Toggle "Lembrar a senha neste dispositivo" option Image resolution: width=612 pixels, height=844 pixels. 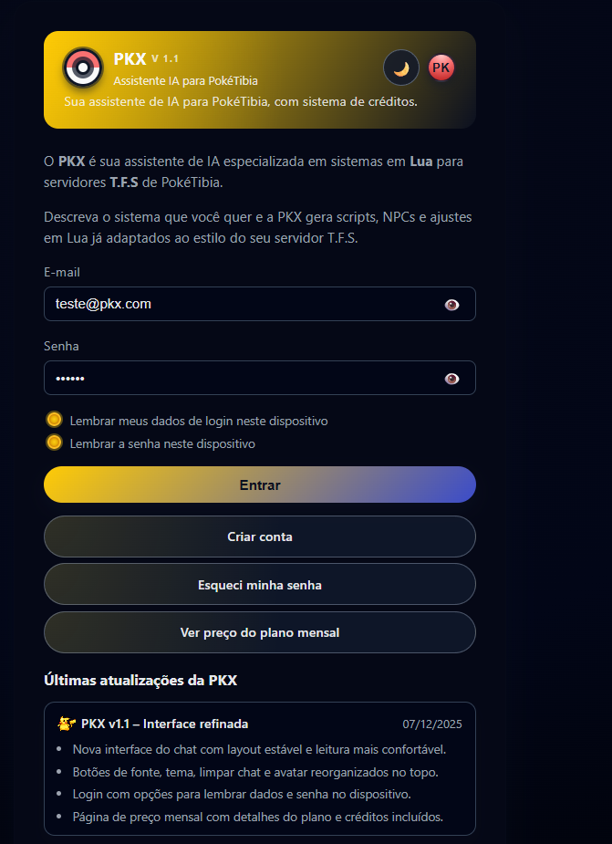(x=54, y=443)
